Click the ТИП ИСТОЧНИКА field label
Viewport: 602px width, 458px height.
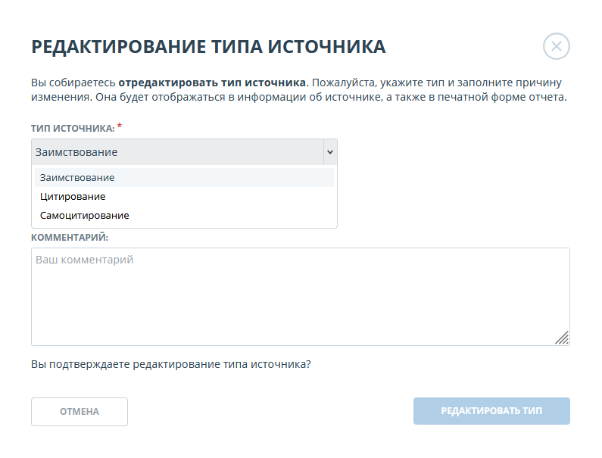coord(73,129)
